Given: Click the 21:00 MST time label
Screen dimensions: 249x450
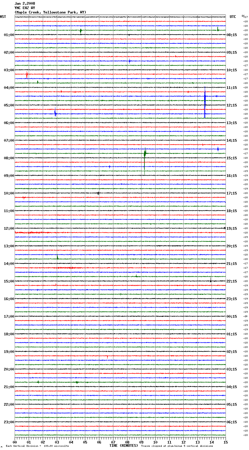Looking at the screenshot, I should 9,387.
